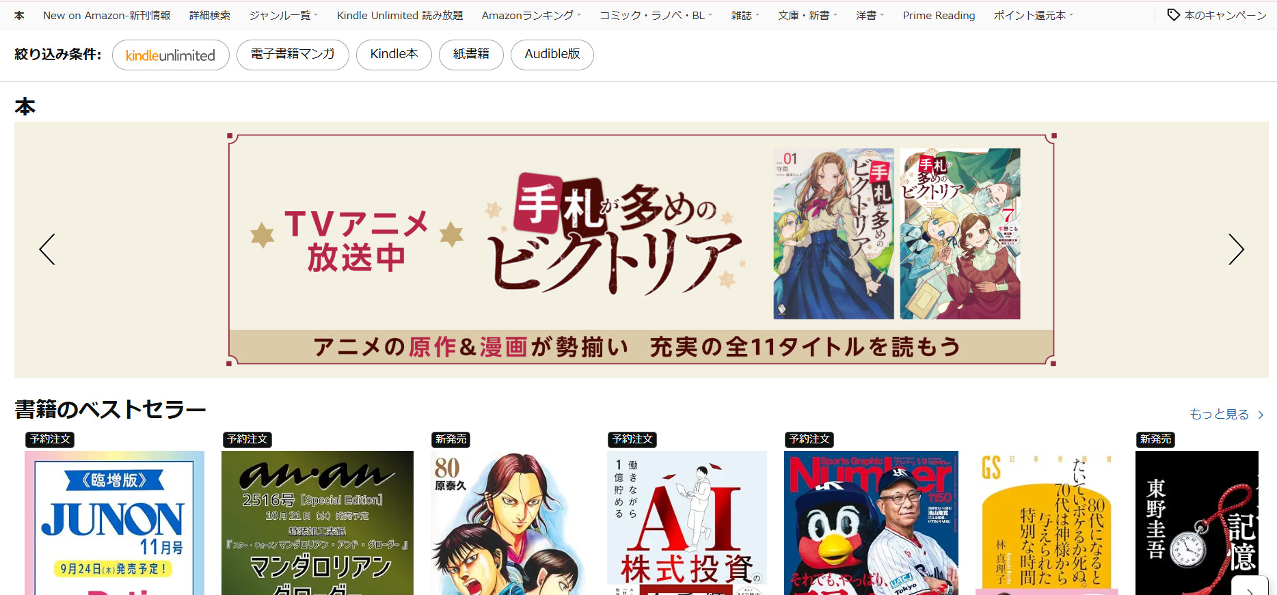The width and height of the screenshot is (1277, 595).
Task: Open Prime Reading menu item
Action: click(x=939, y=15)
